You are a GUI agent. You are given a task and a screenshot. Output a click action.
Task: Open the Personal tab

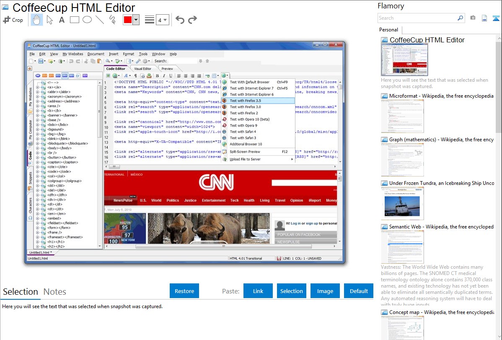pos(389,30)
